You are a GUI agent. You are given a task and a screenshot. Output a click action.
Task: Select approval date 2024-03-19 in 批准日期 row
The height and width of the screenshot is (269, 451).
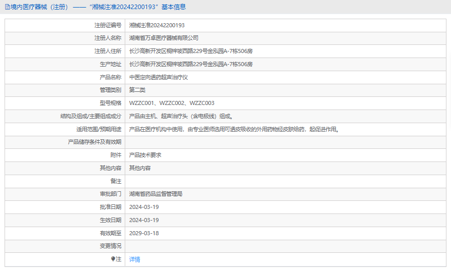click(x=144, y=207)
